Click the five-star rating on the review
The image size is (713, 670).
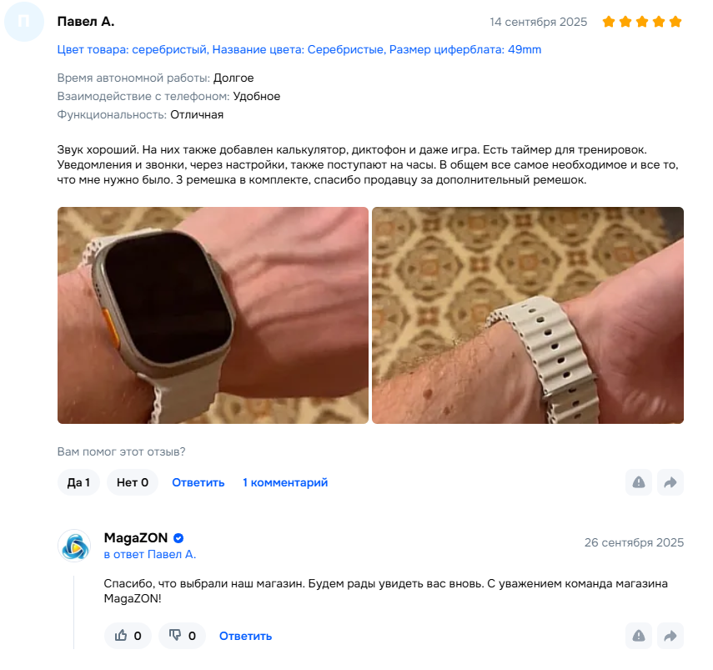point(642,22)
